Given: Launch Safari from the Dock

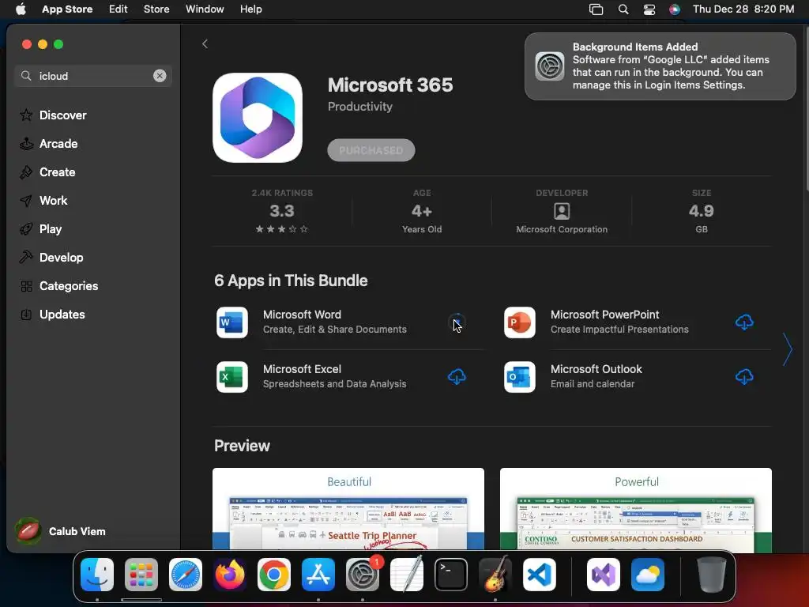Looking at the screenshot, I should (186, 575).
